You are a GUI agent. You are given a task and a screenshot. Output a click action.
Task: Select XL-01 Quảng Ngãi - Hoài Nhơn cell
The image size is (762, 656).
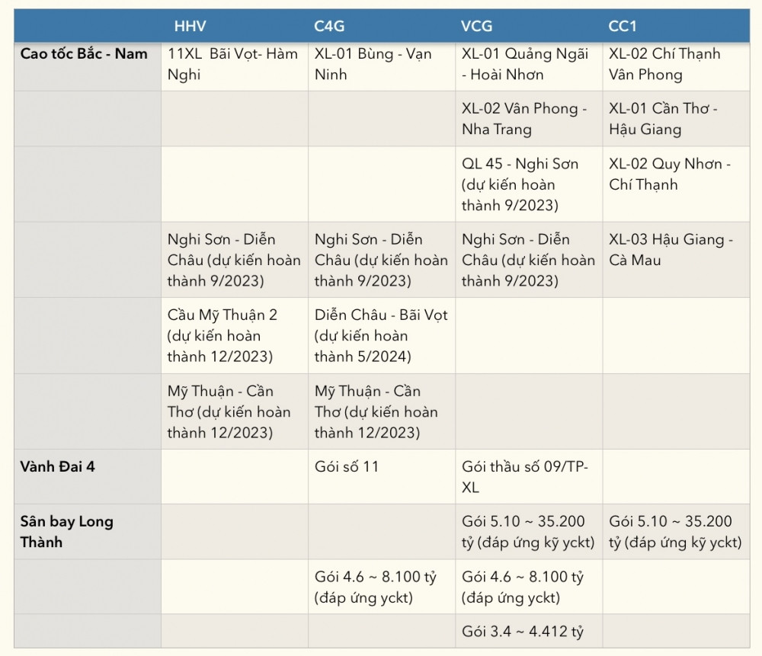point(525,65)
